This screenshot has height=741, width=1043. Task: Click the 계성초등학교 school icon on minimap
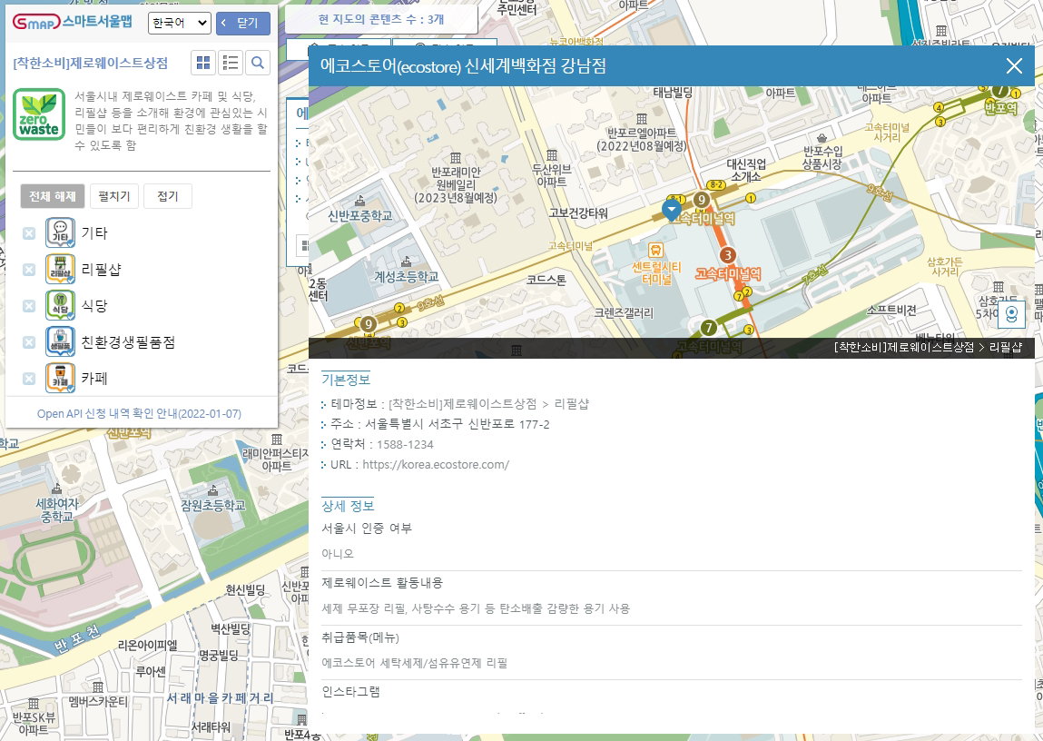tap(406, 262)
